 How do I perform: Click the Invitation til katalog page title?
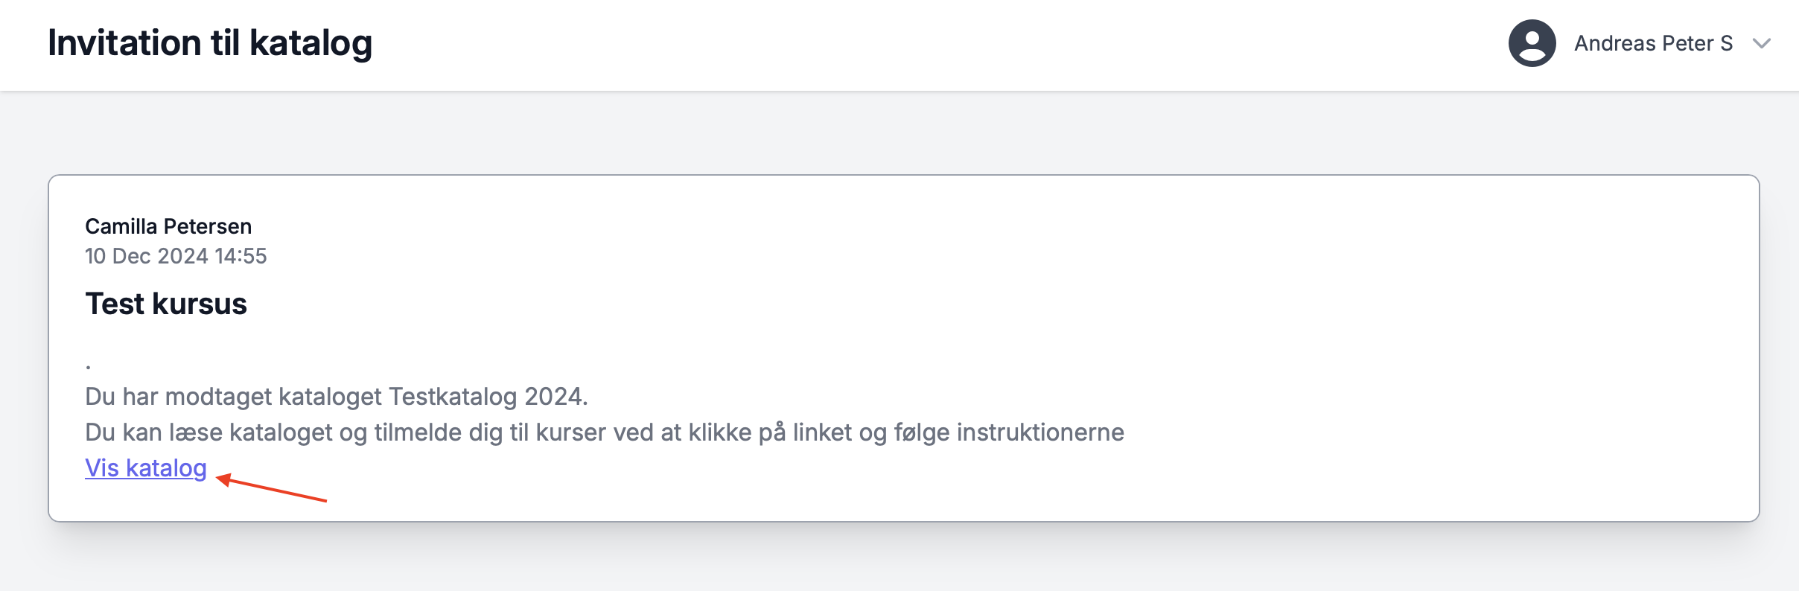click(210, 43)
